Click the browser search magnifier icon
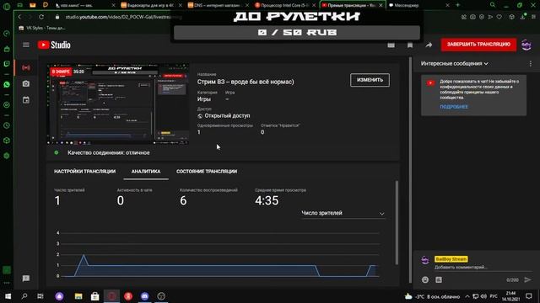This screenshot has height=303, width=540. [493, 5]
